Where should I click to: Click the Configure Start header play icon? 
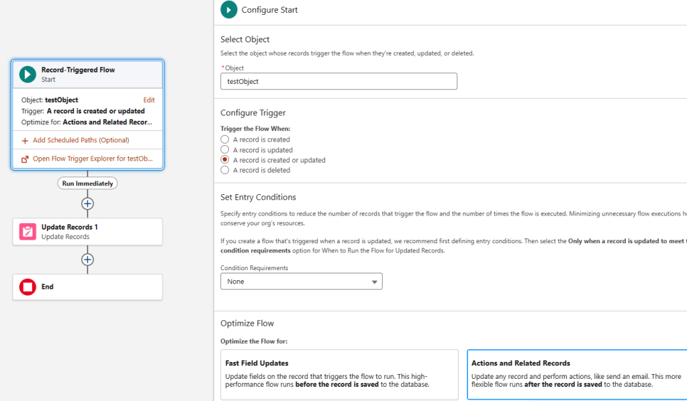tap(229, 9)
